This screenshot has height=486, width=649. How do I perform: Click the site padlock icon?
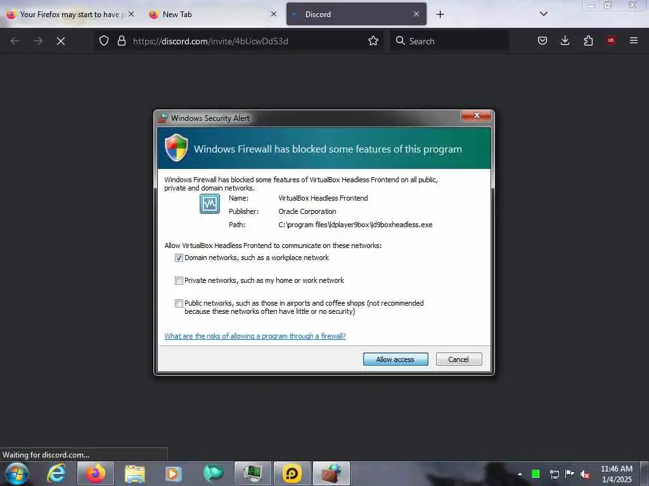click(x=122, y=41)
